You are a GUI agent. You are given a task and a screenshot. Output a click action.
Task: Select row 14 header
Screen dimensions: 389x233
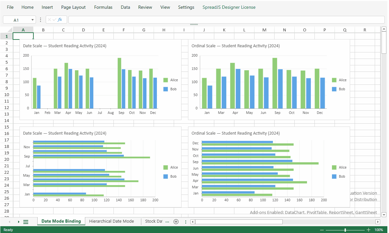6,120
